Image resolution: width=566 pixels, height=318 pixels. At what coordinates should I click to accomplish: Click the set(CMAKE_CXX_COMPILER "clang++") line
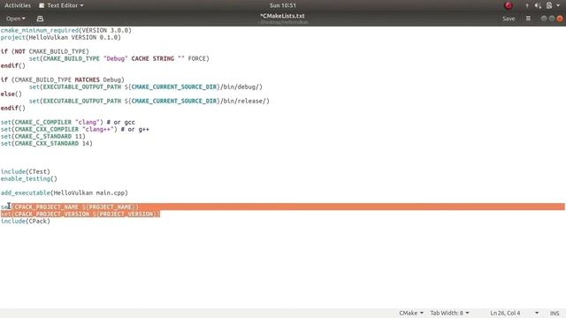click(74, 130)
